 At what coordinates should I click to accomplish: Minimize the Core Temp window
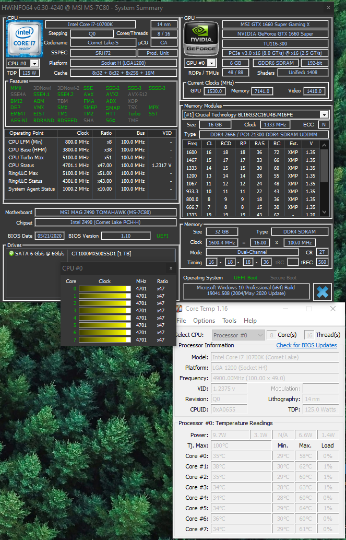coord(285,309)
